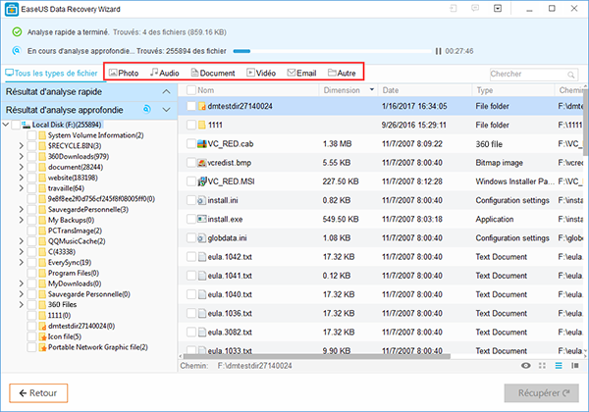The image size is (589, 412).
Task: Switch to list view icon
Action: (559, 366)
